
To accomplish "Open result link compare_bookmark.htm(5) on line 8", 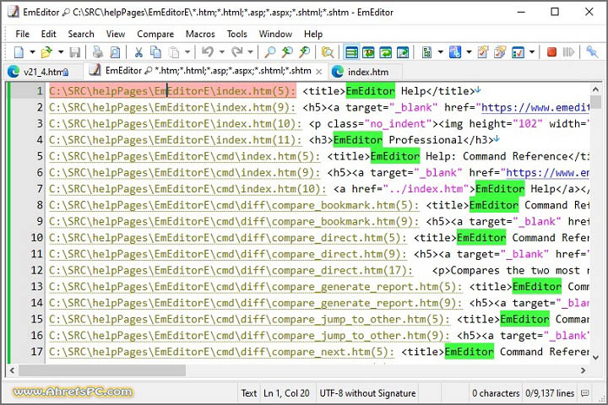I will coord(234,205).
